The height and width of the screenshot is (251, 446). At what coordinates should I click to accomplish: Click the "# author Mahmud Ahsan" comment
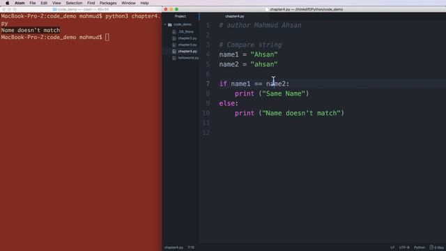pyautogui.click(x=260, y=25)
